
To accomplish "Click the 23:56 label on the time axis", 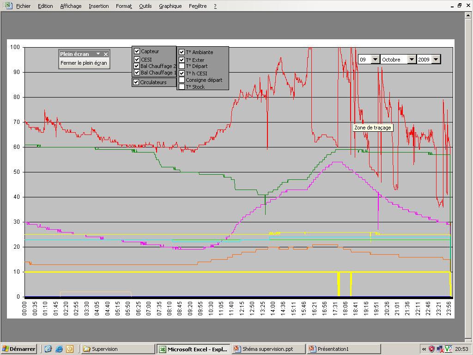I will click(x=449, y=308).
